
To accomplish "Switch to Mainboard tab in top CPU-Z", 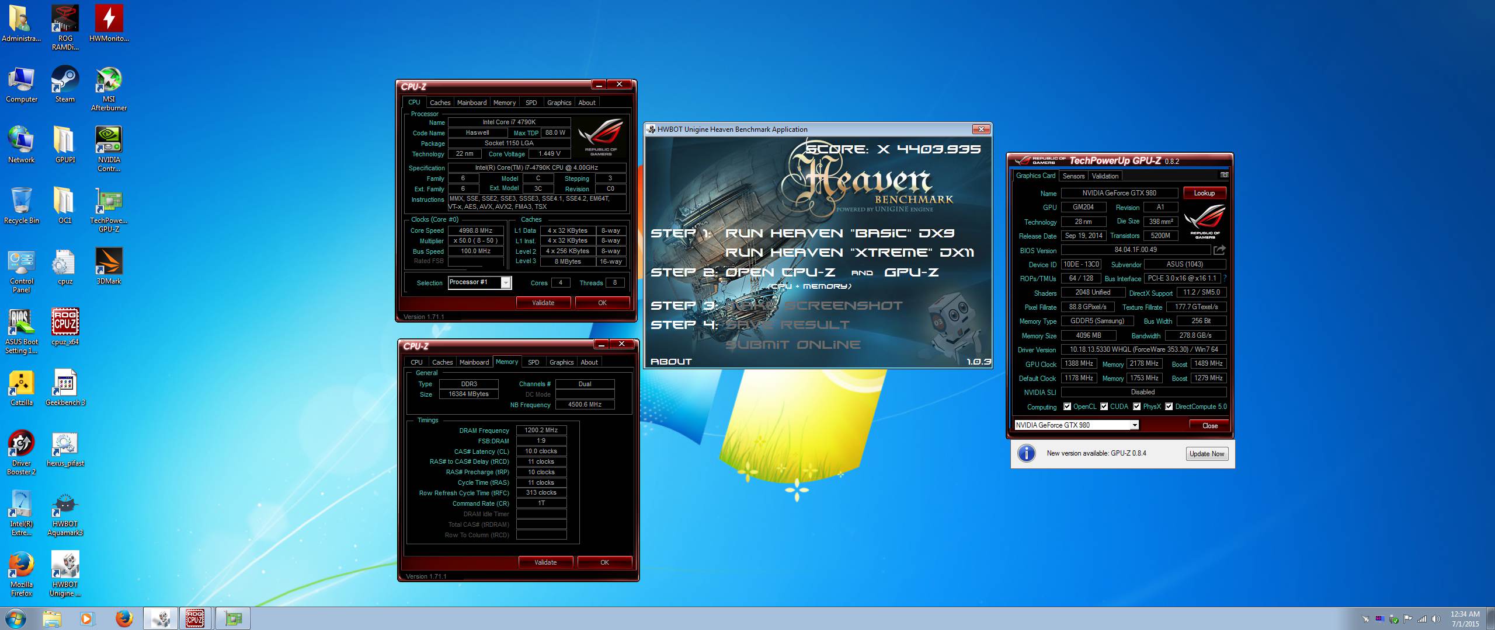I will [472, 103].
